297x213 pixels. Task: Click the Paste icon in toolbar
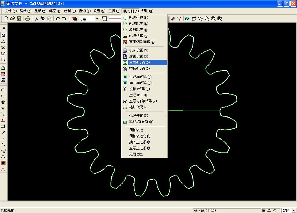[x=49, y=18]
